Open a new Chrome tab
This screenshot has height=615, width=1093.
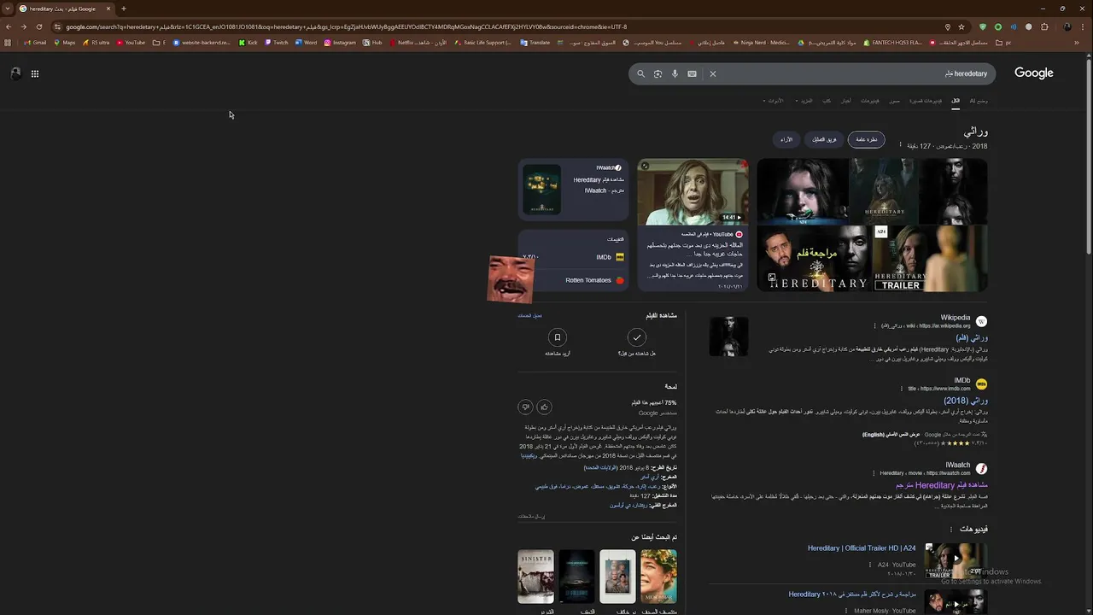123,9
